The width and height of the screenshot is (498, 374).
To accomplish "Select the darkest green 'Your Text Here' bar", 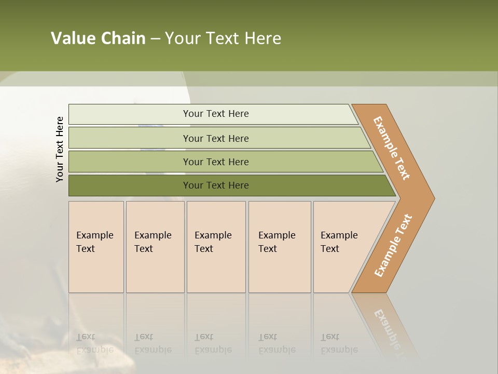I will coord(215,185).
